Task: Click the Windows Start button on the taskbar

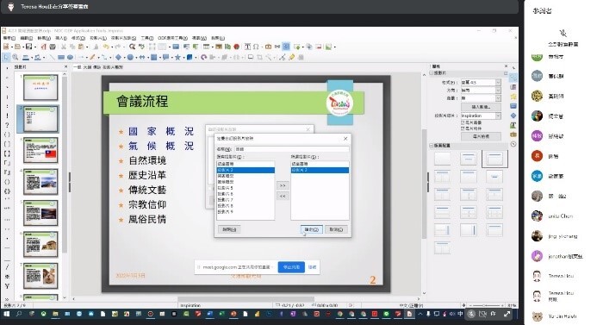Action: tap(6, 314)
